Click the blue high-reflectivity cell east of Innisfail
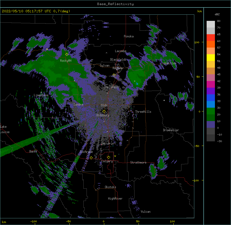The image size is (231, 225). click(137, 84)
